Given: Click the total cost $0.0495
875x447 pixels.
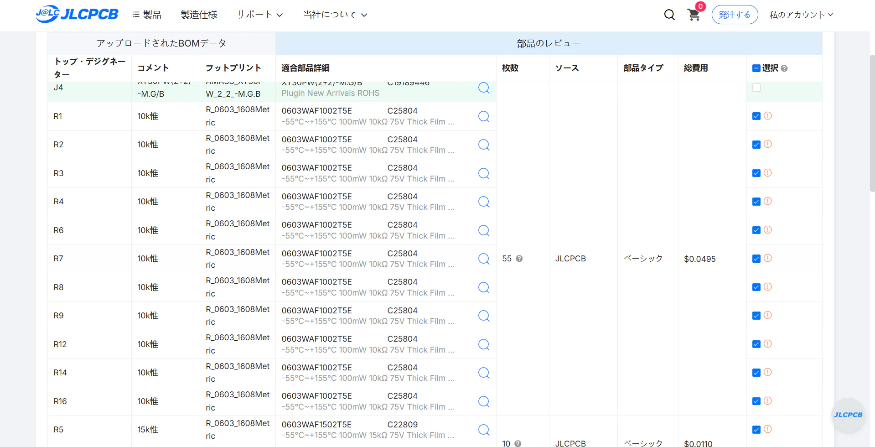Looking at the screenshot, I should pos(699,259).
